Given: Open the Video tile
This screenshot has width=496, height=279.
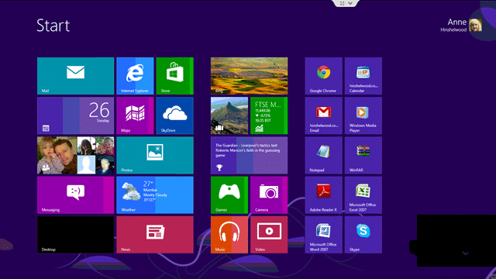Looking at the screenshot, I should 269,235.
